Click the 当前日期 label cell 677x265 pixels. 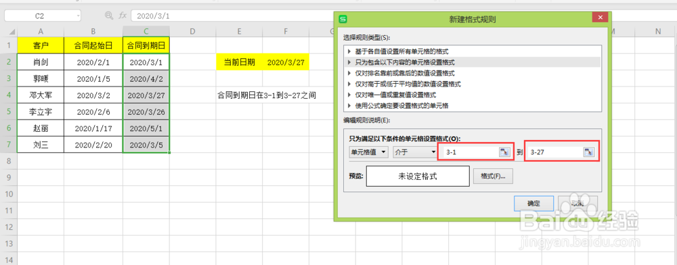pyautogui.click(x=239, y=62)
